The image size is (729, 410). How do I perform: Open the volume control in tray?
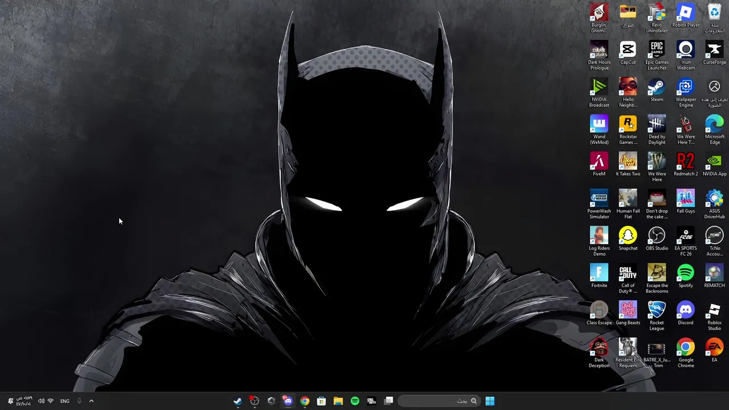coord(41,401)
